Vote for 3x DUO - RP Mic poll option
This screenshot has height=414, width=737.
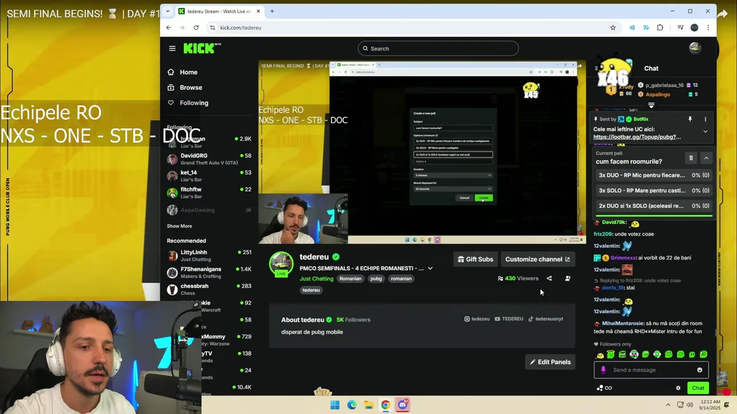tap(654, 175)
